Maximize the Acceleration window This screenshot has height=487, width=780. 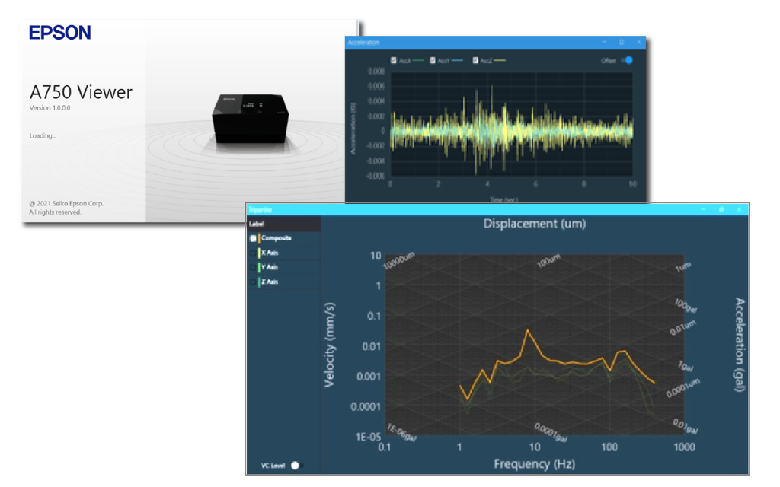pos(622,43)
